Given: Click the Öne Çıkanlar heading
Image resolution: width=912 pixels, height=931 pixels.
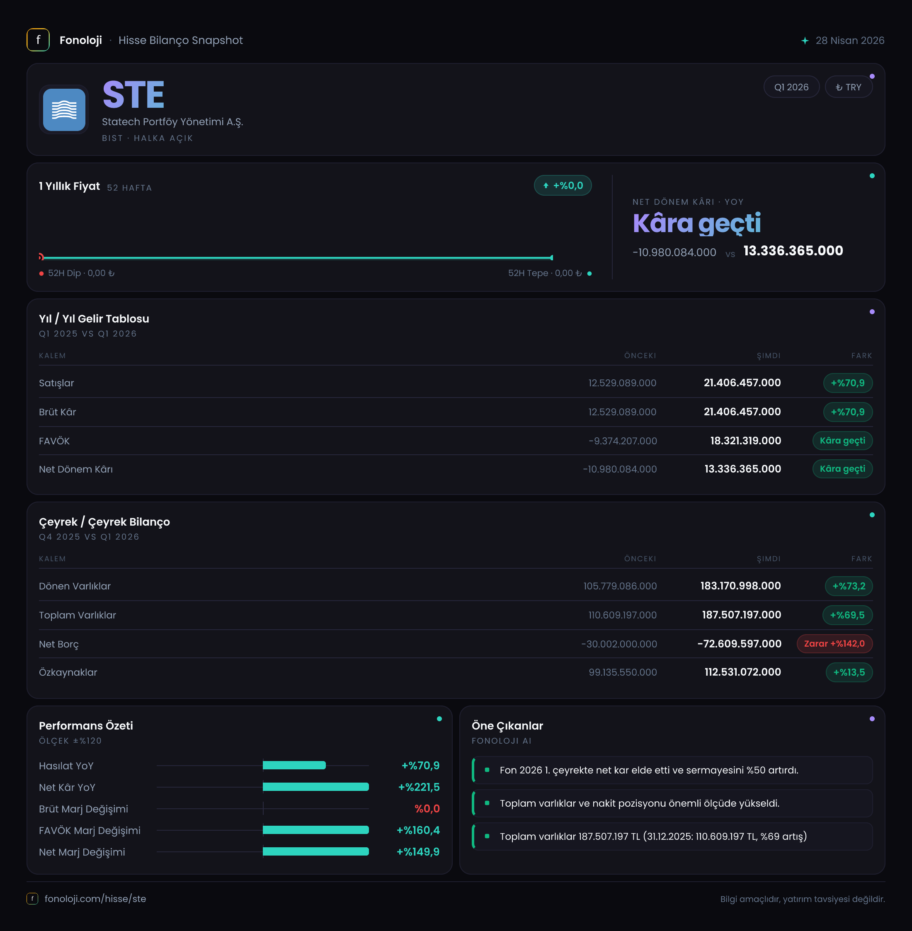Looking at the screenshot, I should (x=507, y=725).
